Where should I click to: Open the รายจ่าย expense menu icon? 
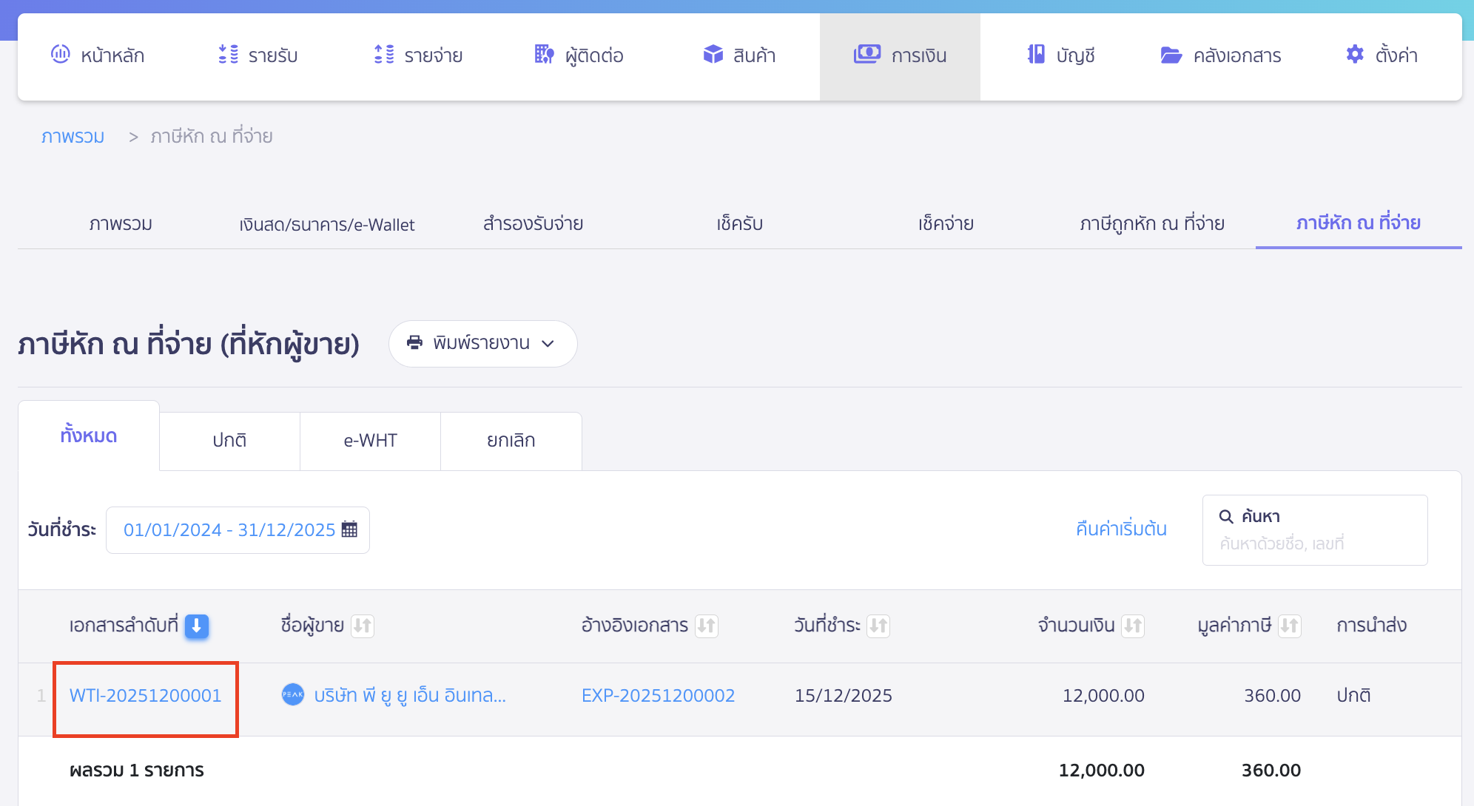click(384, 54)
